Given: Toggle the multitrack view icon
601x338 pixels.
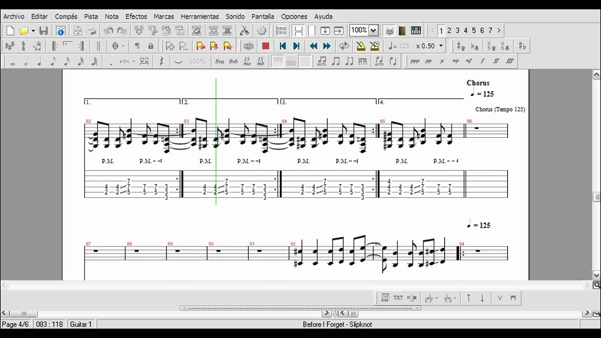Looking at the screenshot, I should (x=281, y=31).
